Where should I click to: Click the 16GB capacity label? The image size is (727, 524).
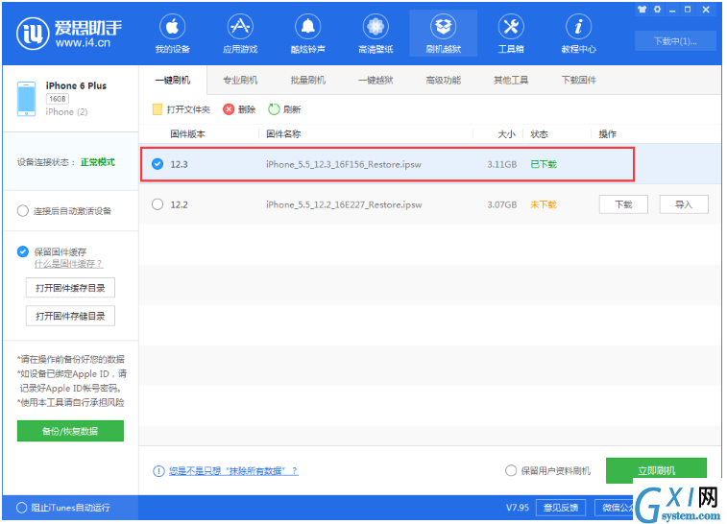click(58, 99)
